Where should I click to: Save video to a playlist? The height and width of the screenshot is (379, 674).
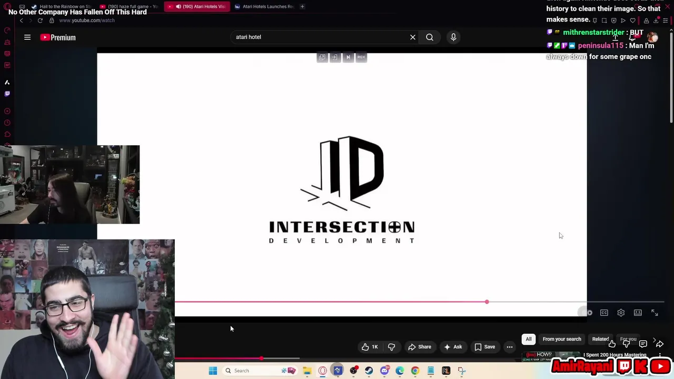(x=484, y=347)
